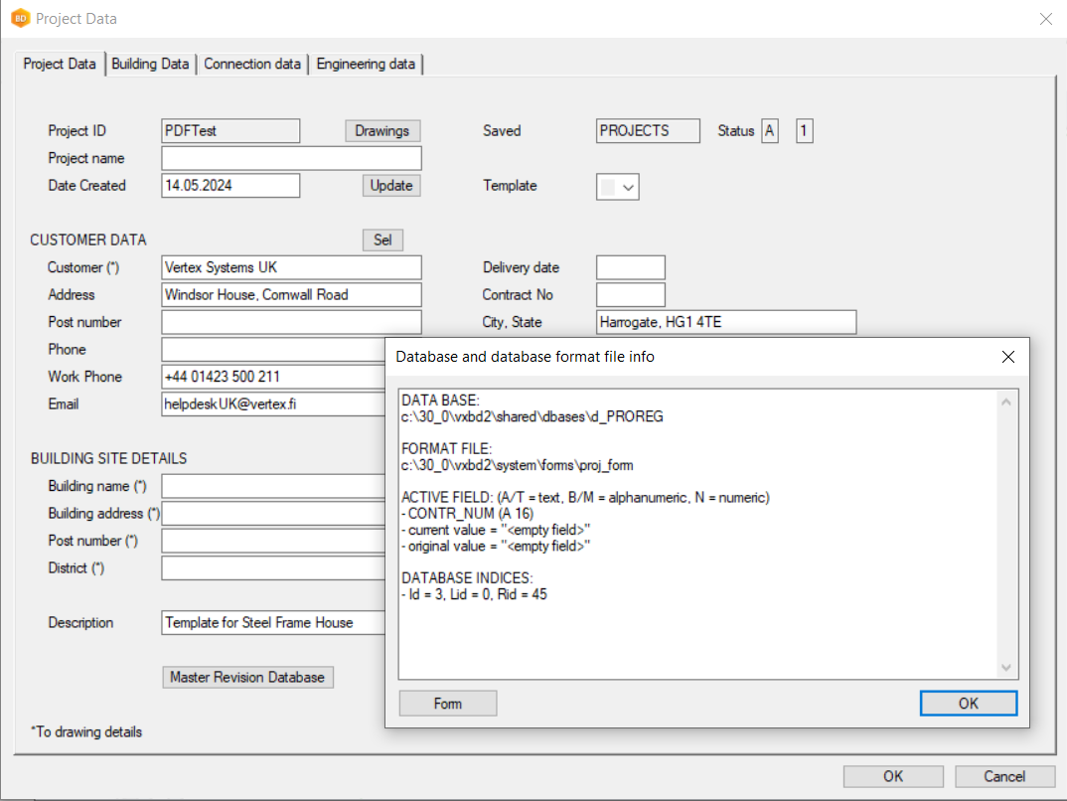Viewport: 1067px width, 801px height.
Task: Open the Connection data tab
Action: 252,64
